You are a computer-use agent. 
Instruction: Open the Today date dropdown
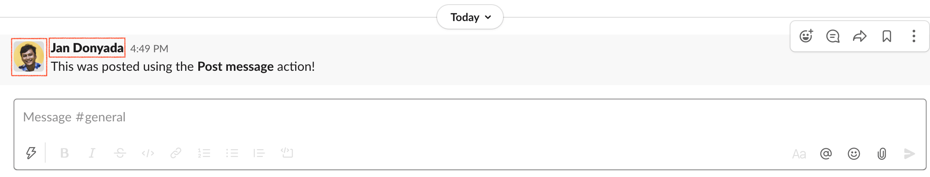click(x=470, y=17)
